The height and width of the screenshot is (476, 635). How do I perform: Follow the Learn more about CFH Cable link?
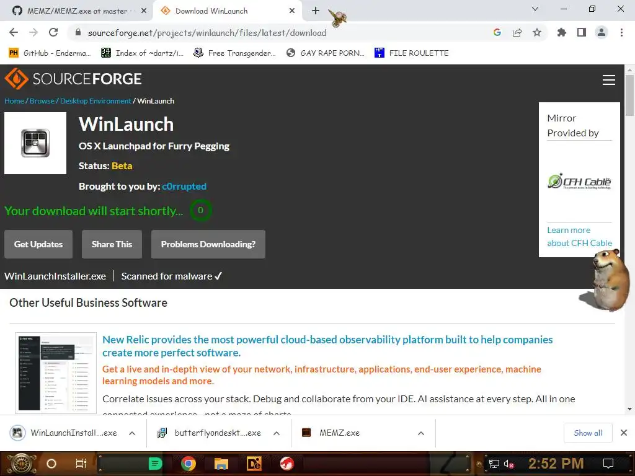click(580, 236)
